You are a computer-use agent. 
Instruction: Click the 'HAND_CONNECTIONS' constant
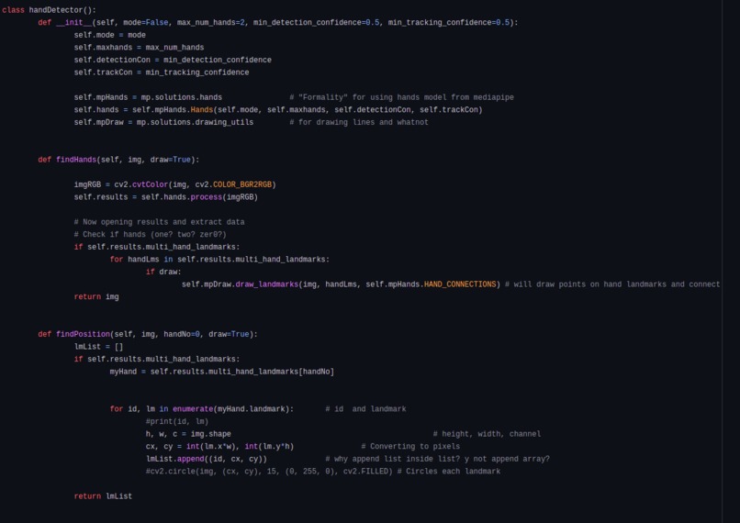coord(460,284)
